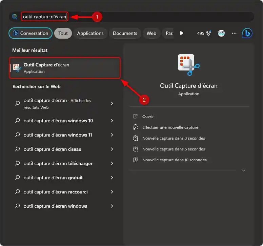This screenshot has height=246, width=263.
Task: Switch to the Applications filter tab
Action: click(90, 33)
